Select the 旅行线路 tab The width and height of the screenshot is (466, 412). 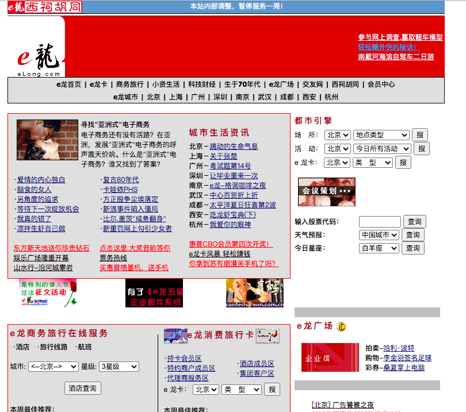(54, 347)
